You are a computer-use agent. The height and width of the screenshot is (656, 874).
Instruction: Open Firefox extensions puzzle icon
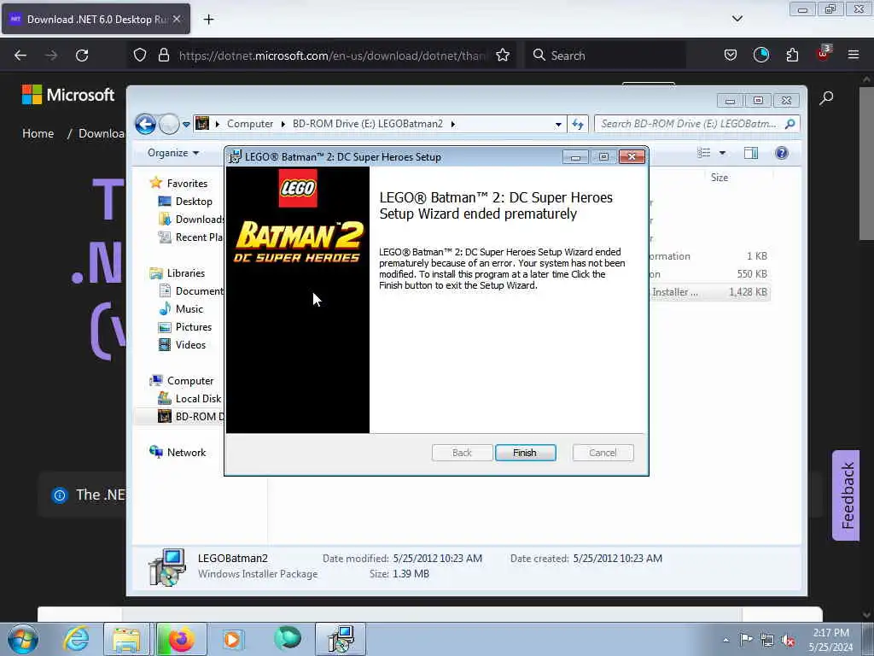click(x=792, y=56)
